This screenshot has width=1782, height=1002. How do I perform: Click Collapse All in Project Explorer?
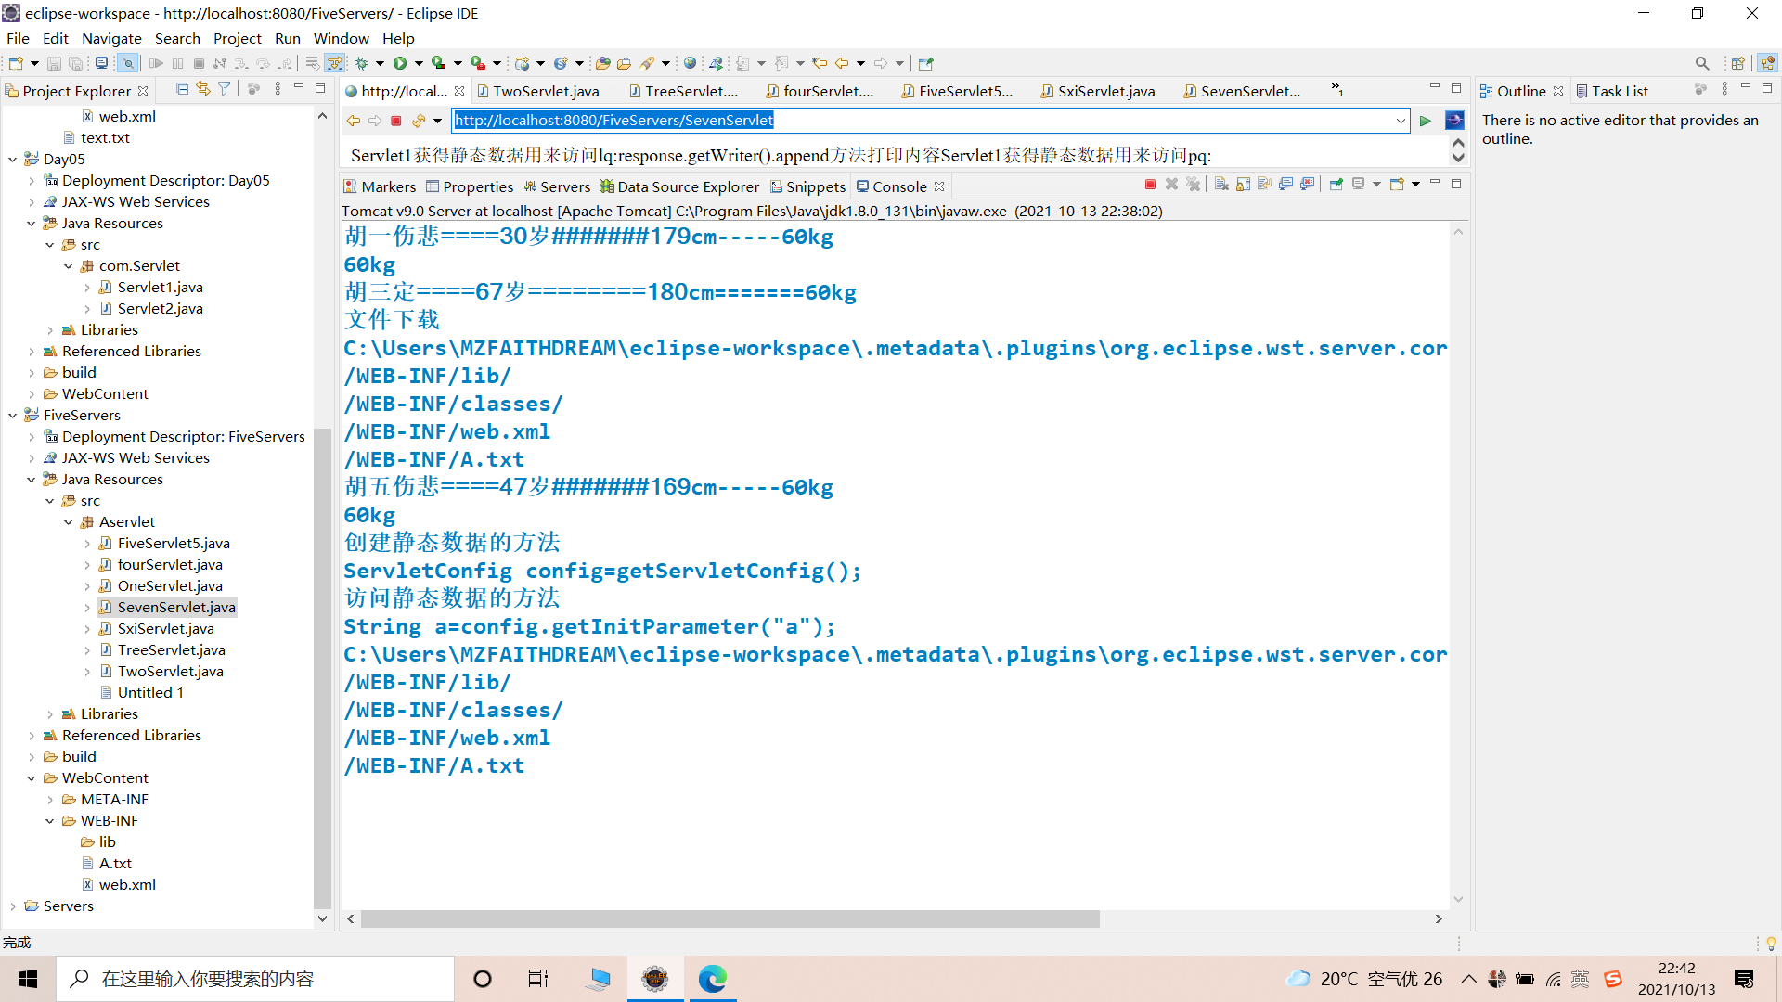pos(182,89)
